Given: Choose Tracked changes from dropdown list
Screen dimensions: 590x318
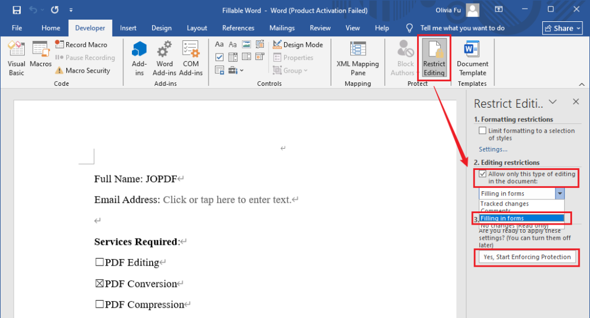Looking at the screenshot, I should pos(521,203).
